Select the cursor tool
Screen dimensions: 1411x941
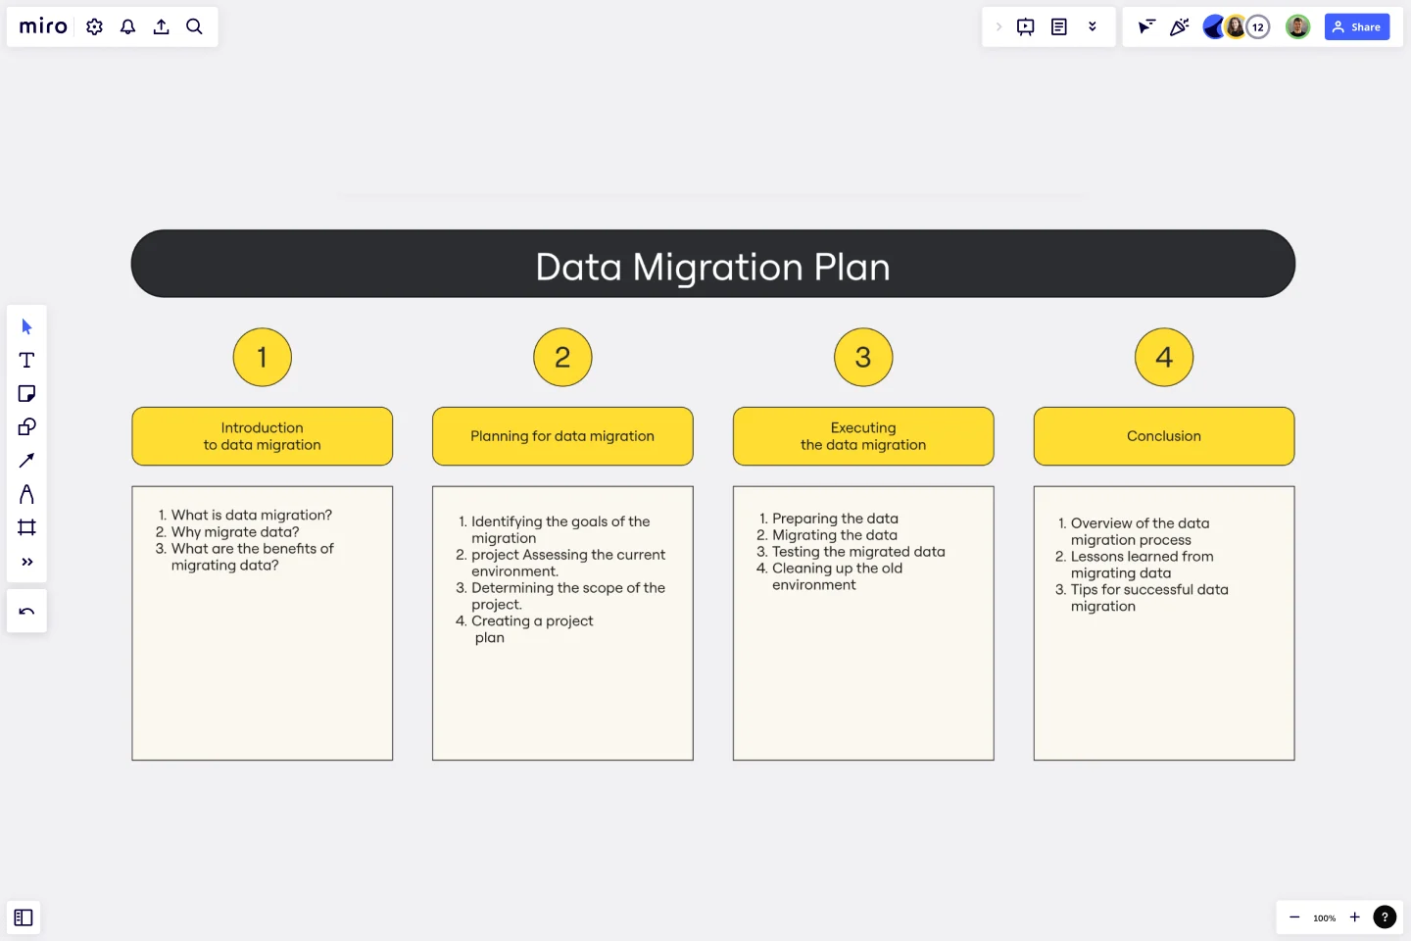tap(26, 326)
